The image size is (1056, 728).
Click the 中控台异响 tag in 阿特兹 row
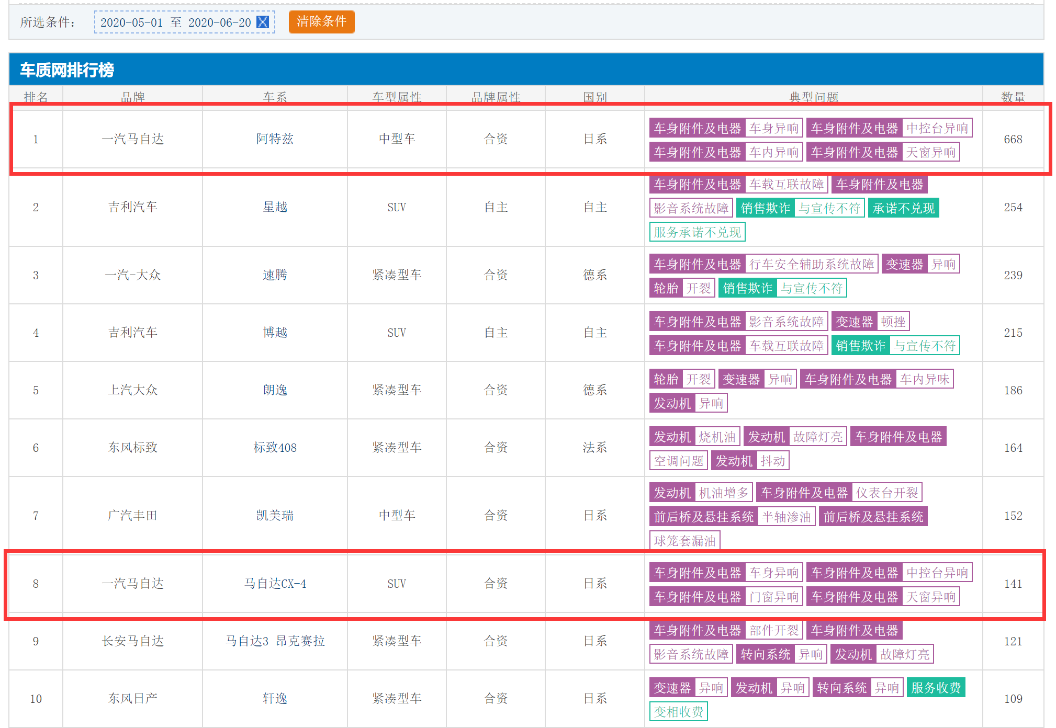(x=937, y=128)
